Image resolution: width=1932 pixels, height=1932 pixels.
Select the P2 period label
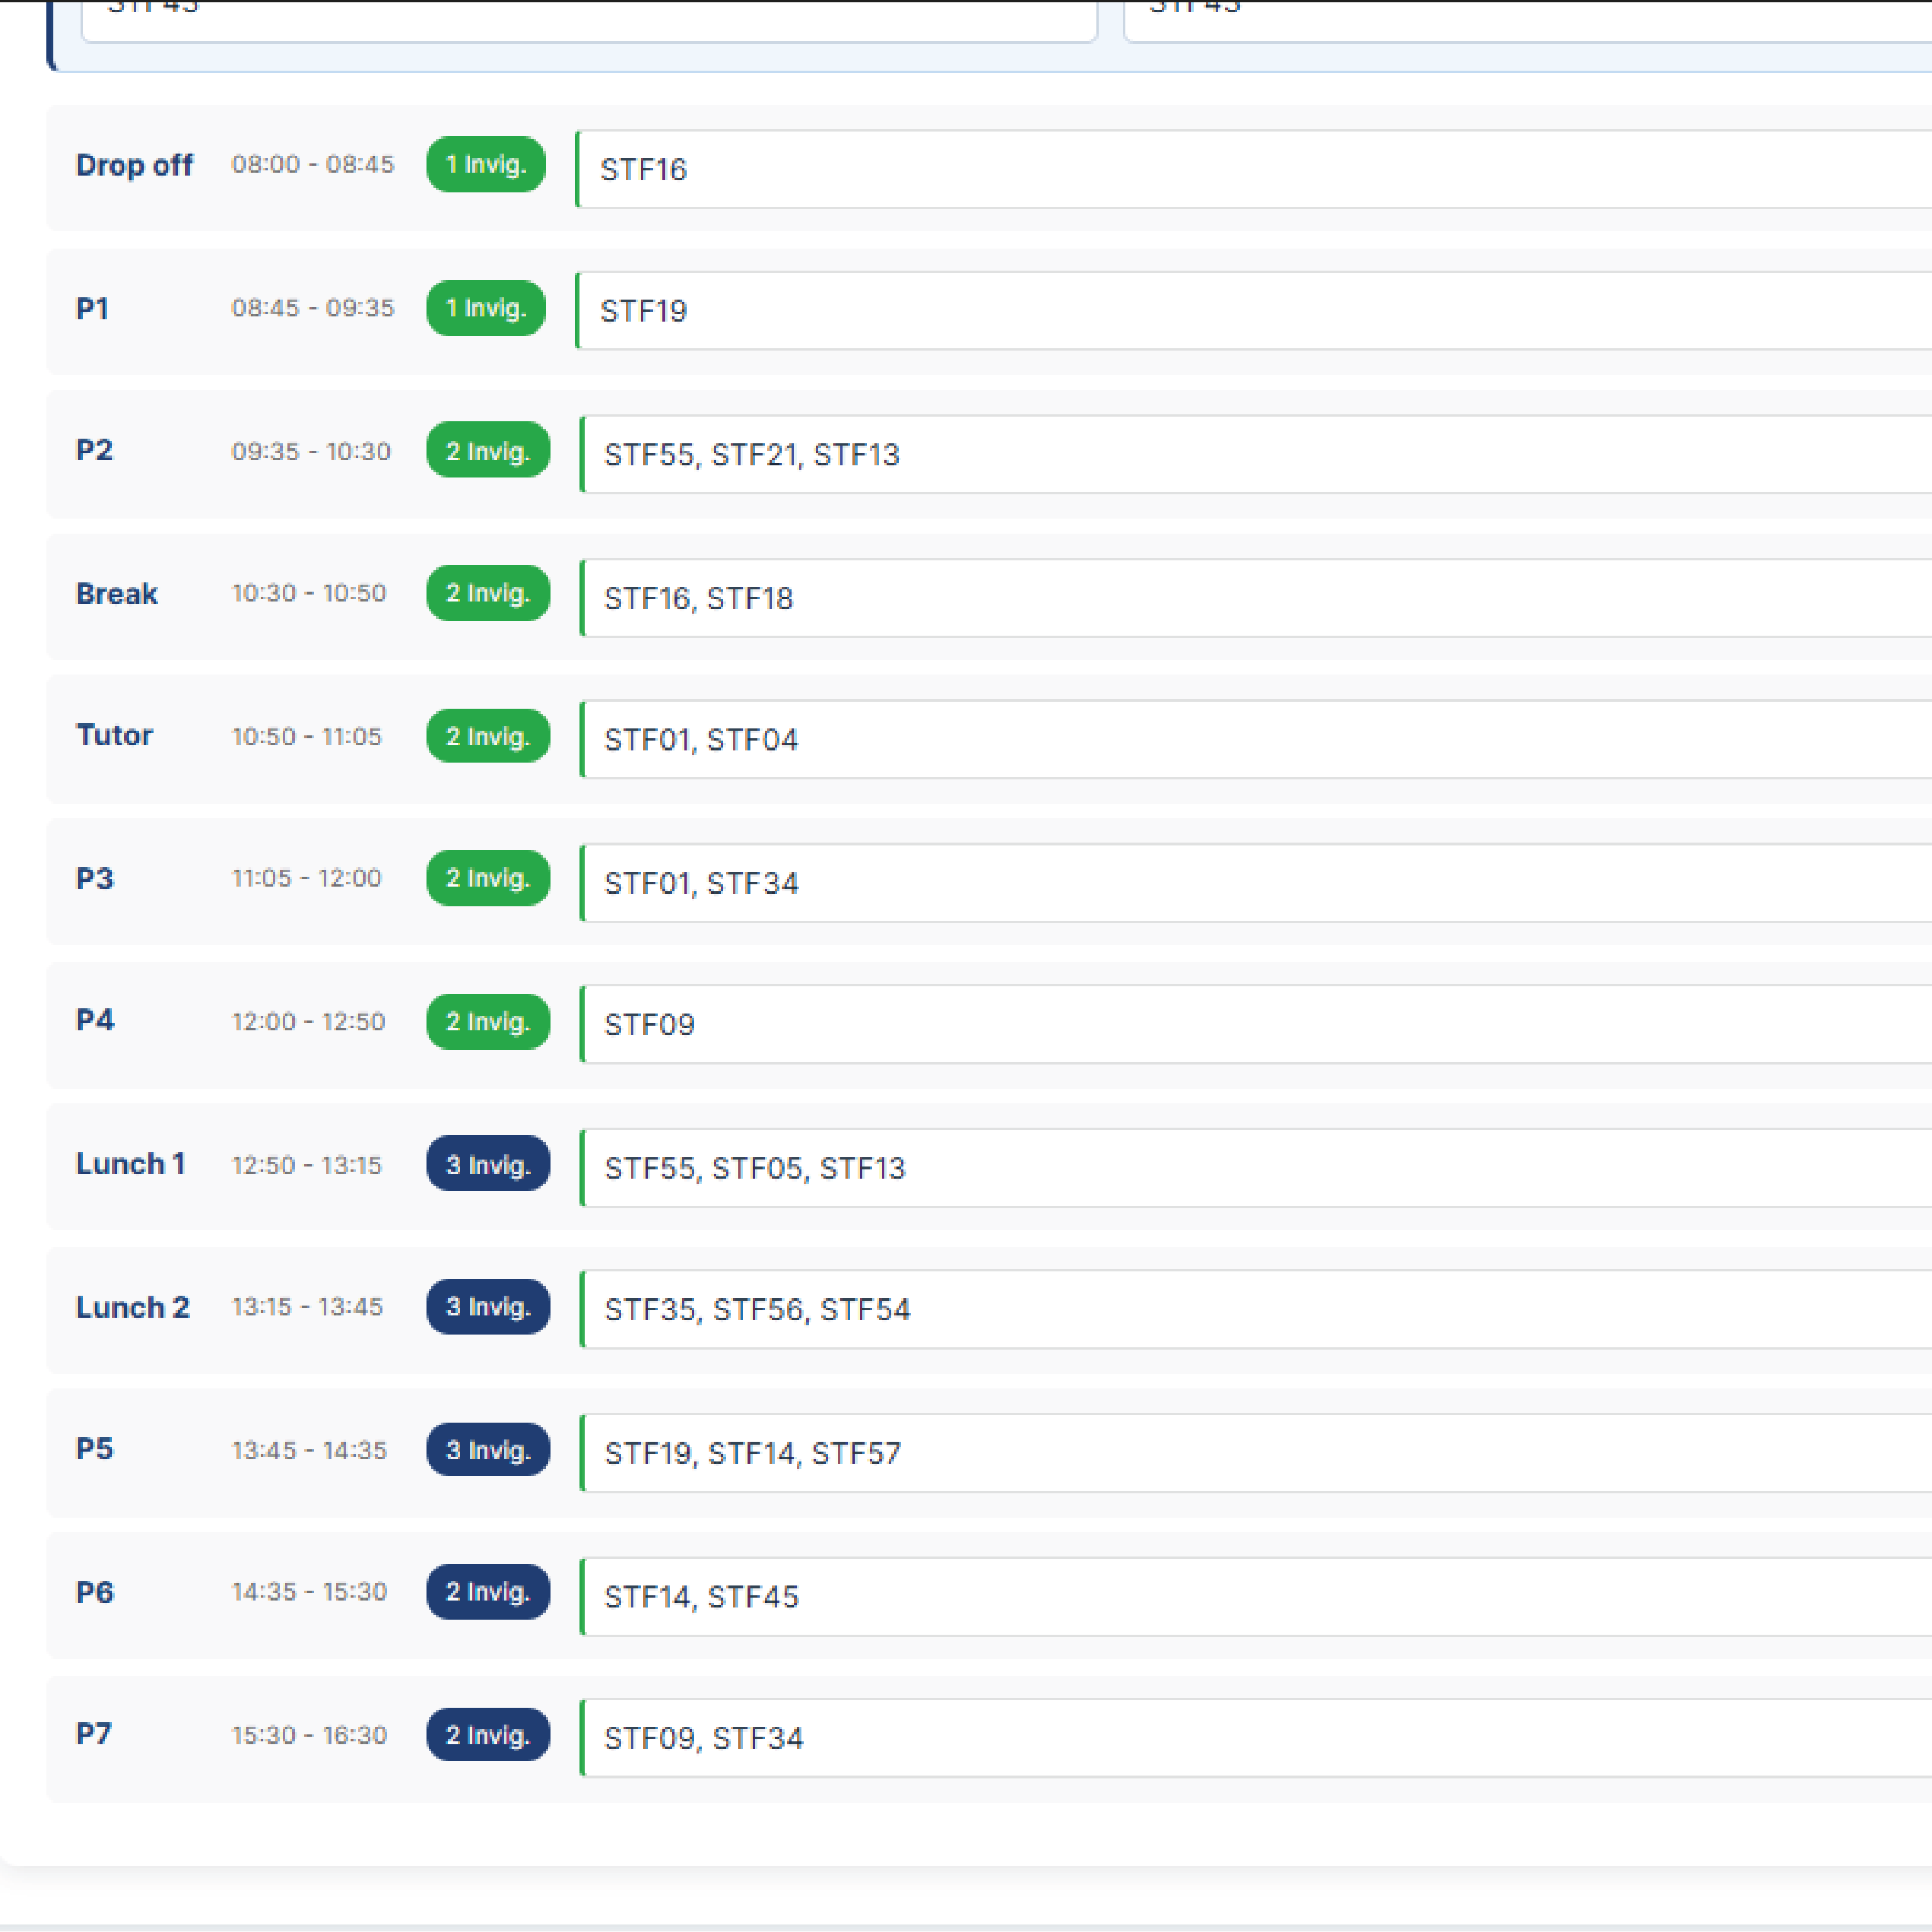[x=95, y=450]
